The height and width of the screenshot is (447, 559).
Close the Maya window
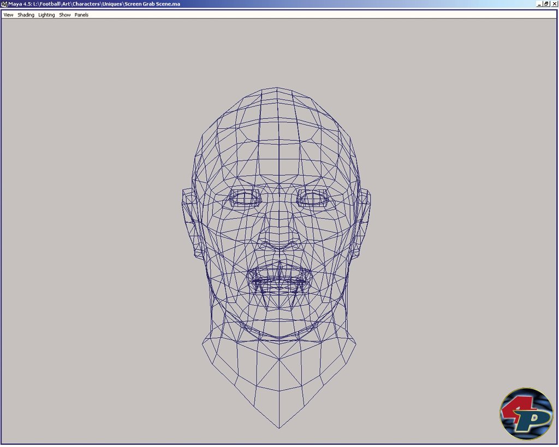(554, 4)
